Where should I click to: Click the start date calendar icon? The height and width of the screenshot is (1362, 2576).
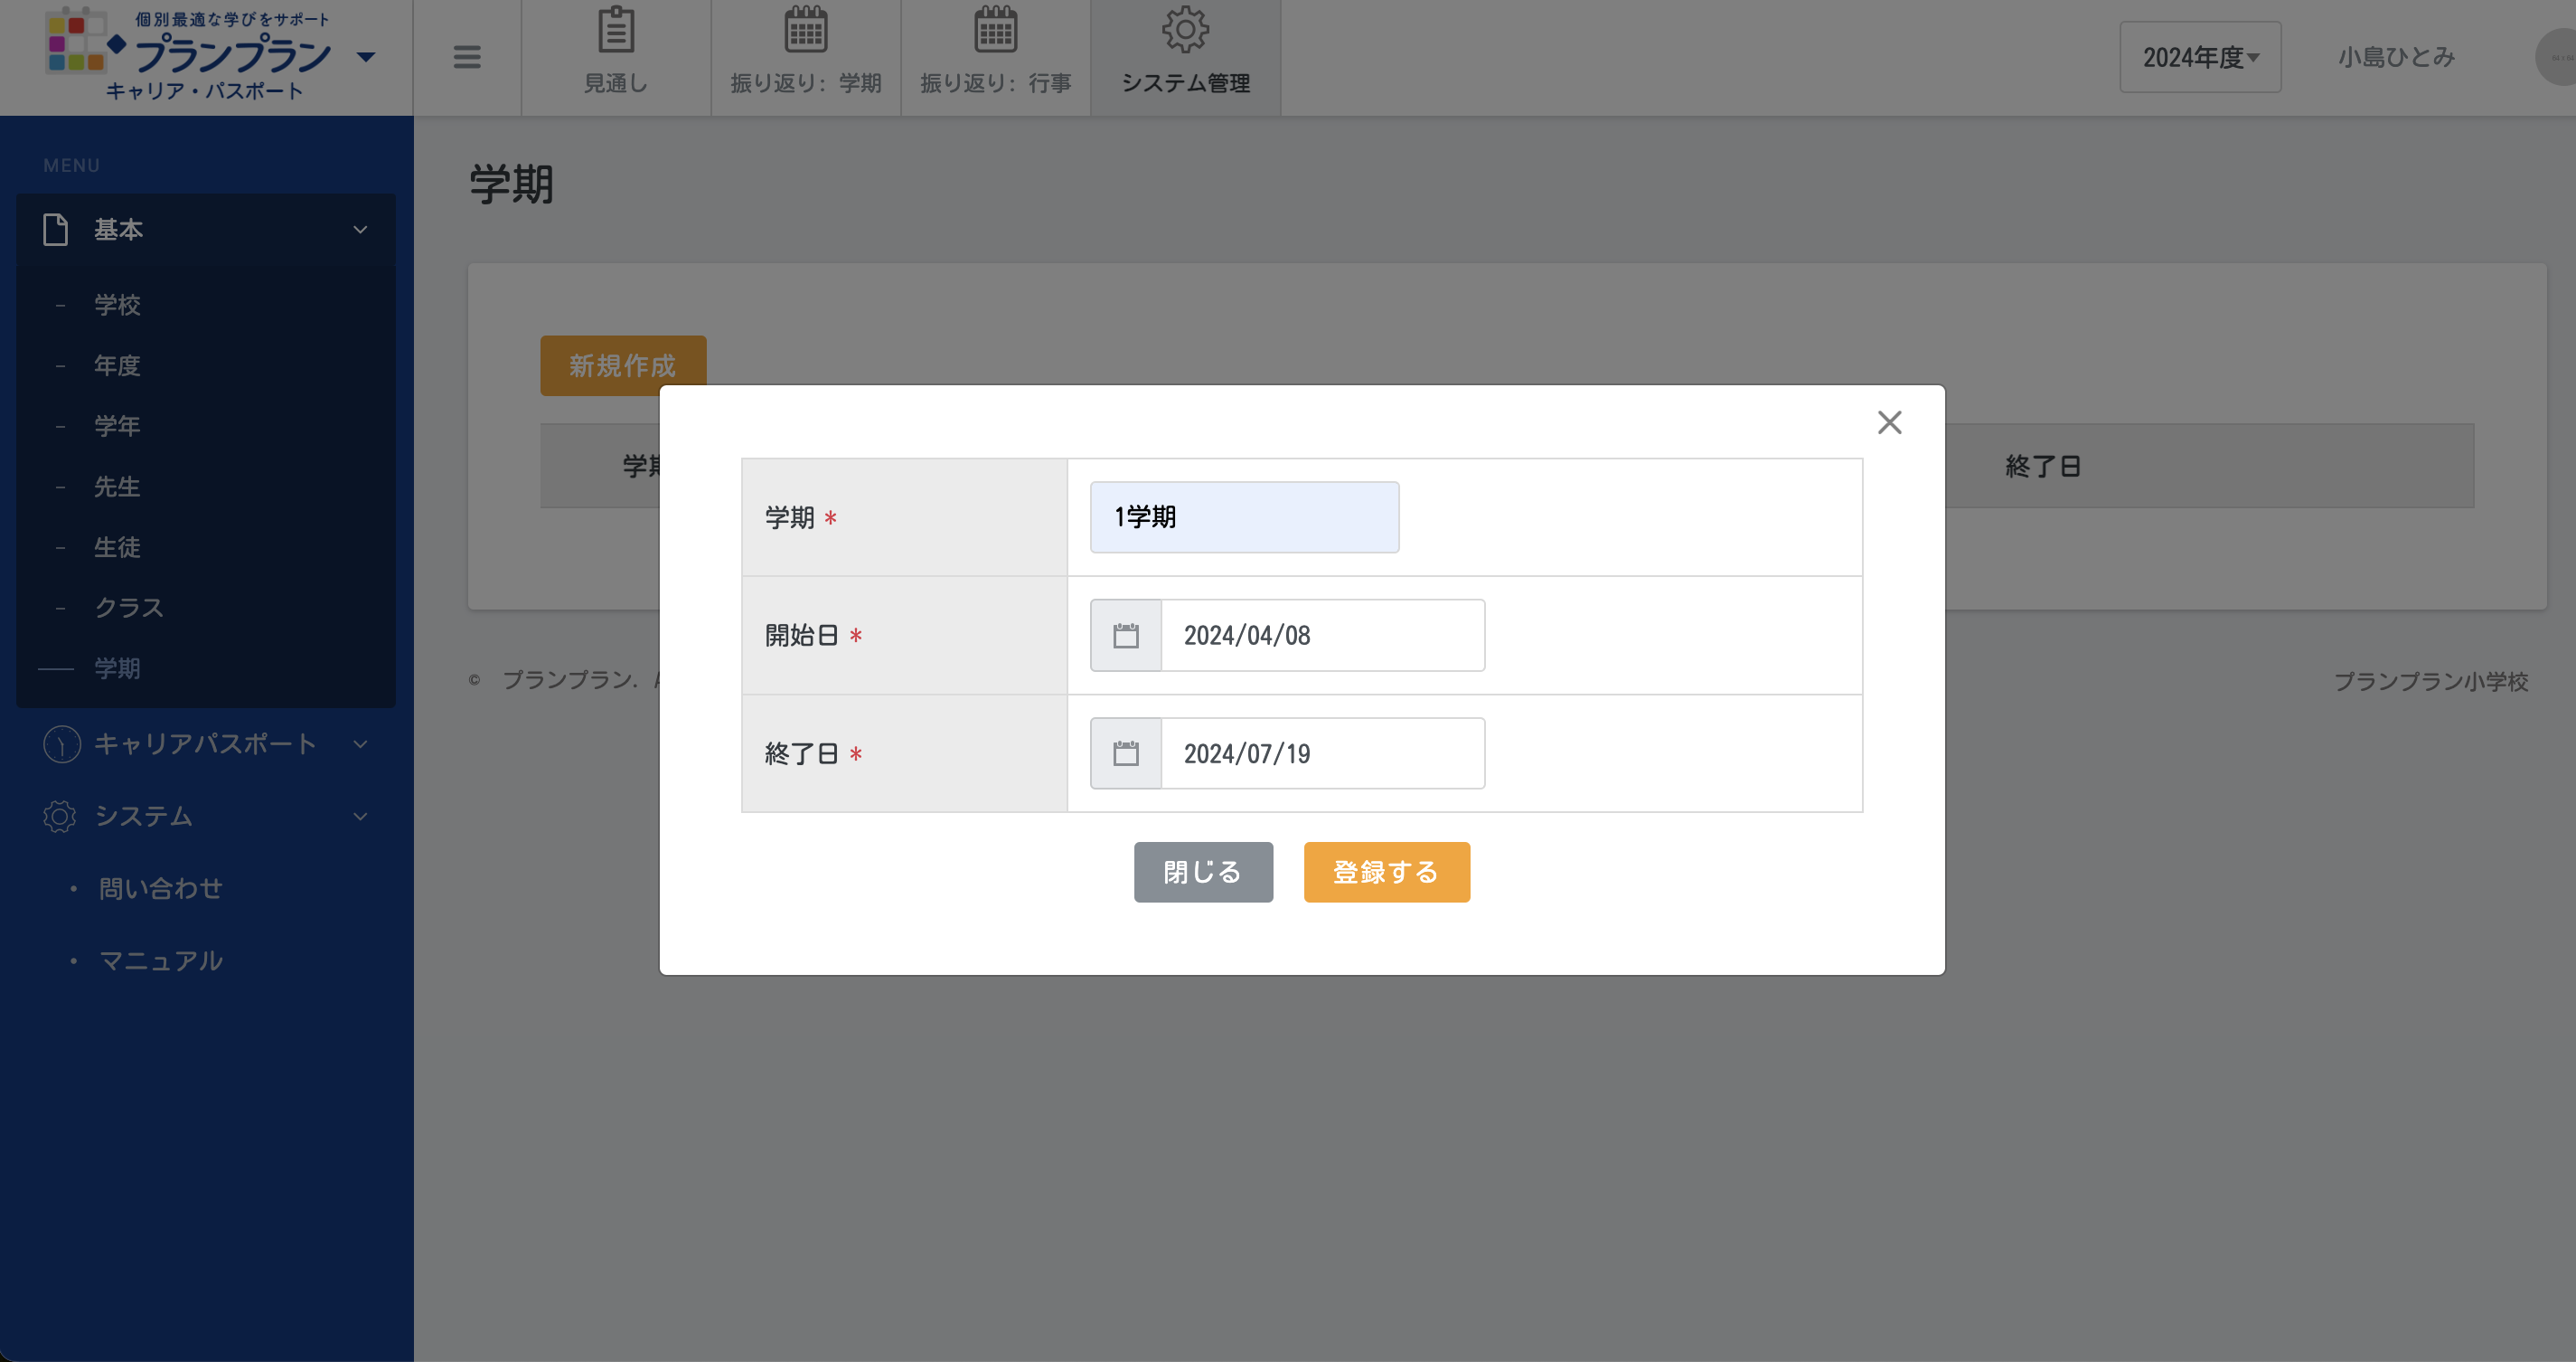pos(1125,636)
